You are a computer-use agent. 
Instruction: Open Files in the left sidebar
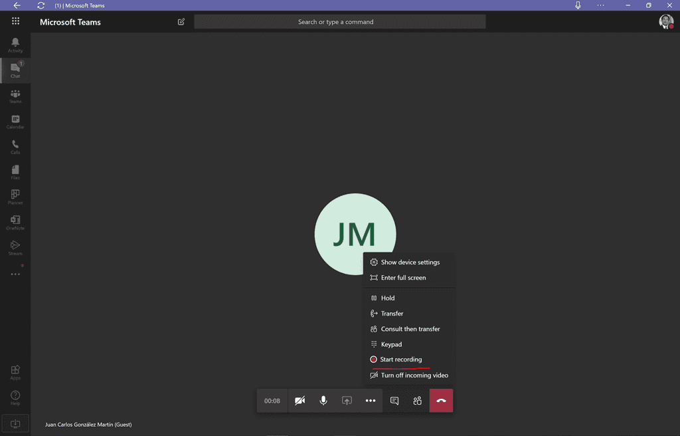pos(15,172)
